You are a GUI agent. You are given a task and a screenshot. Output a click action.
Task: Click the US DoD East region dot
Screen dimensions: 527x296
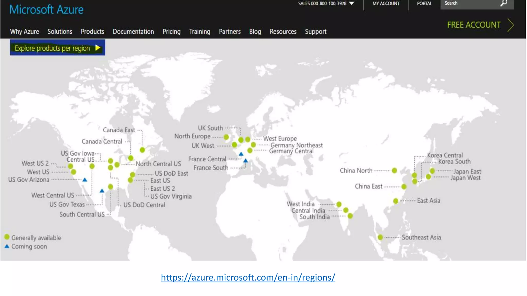click(133, 175)
